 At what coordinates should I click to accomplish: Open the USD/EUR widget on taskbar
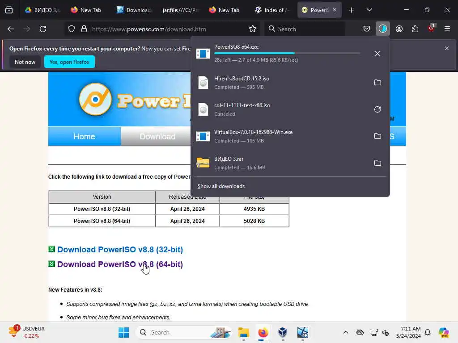click(x=27, y=332)
